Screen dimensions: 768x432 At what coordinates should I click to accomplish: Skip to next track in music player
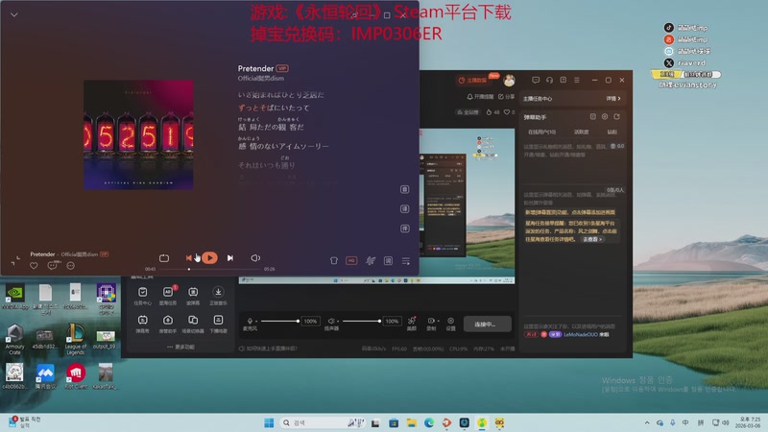point(230,257)
